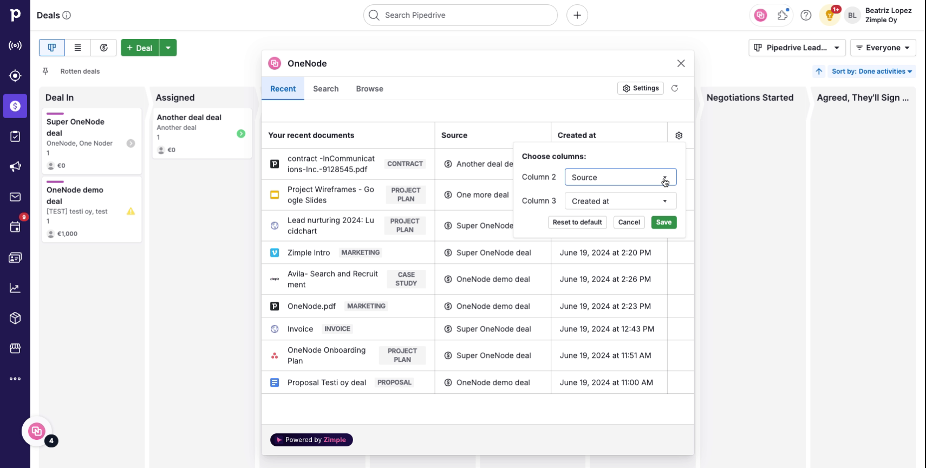The image size is (926, 468).
Task: Click One more deal source link
Action: coord(482,195)
